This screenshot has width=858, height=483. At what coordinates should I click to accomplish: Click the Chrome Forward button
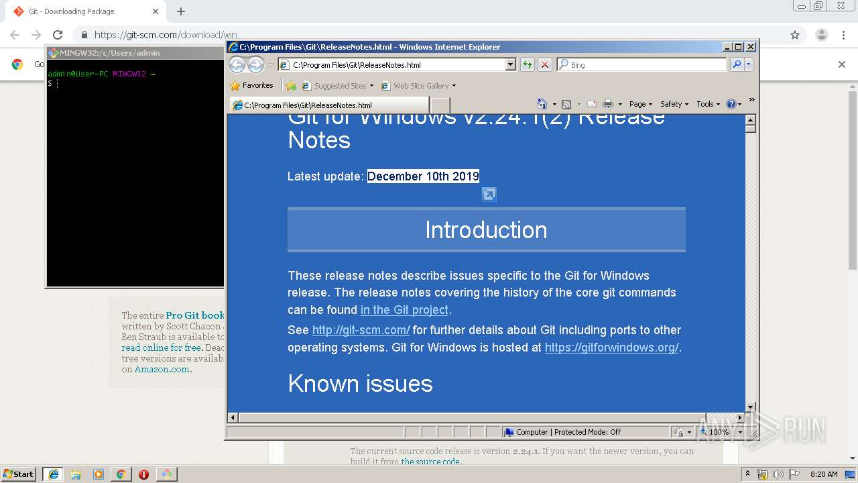pyautogui.click(x=36, y=35)
